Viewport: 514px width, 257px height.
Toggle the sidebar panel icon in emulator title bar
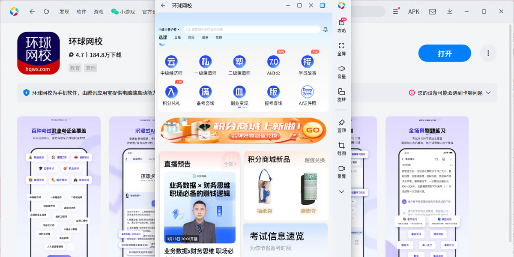pyautogui.click(x=323, y=6)
